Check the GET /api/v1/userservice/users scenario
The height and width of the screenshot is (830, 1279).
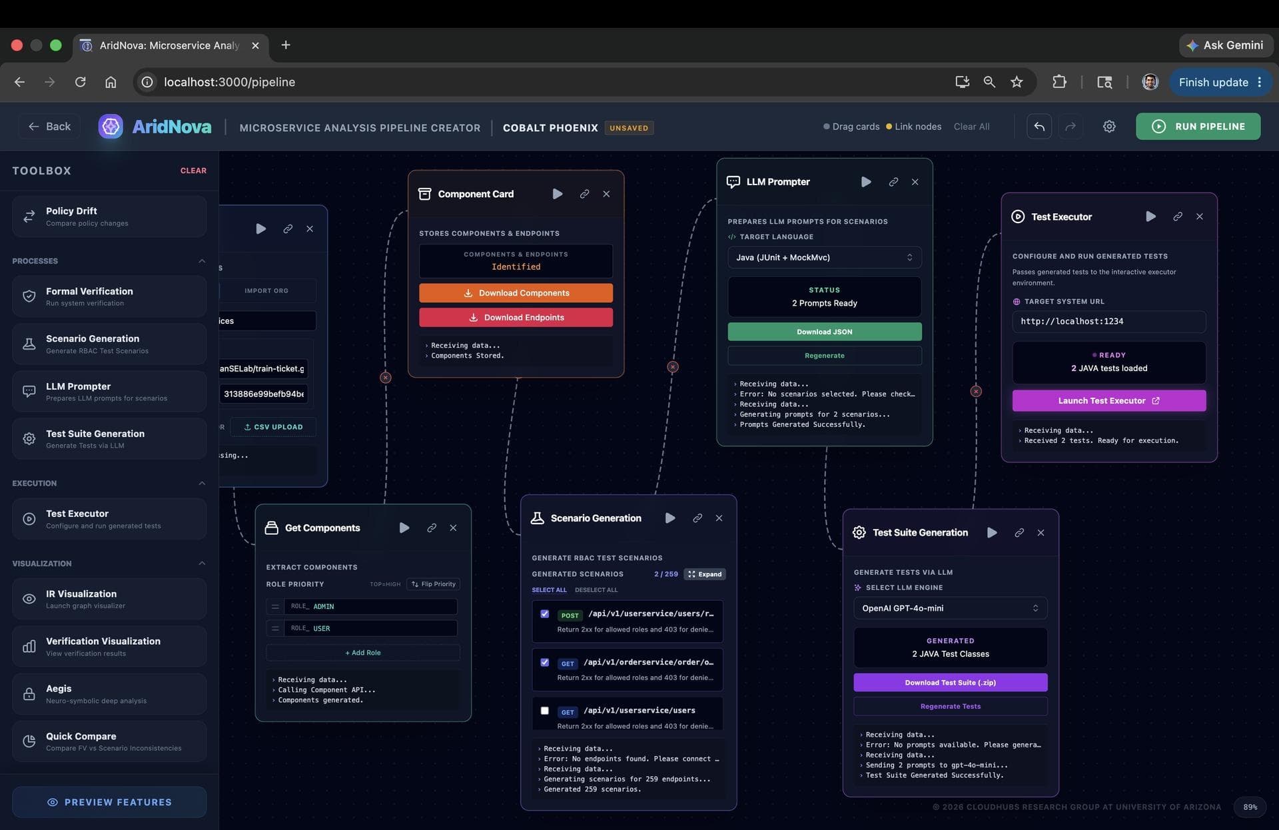pos(544,711)
